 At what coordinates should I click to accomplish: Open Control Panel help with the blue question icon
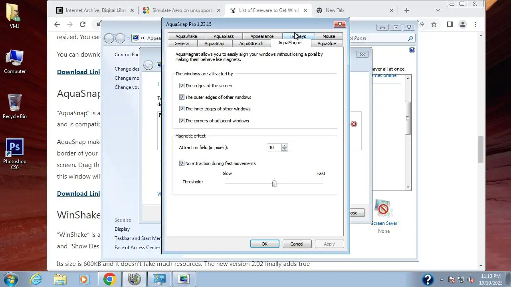pyautogui.click(x=412, y=50)
